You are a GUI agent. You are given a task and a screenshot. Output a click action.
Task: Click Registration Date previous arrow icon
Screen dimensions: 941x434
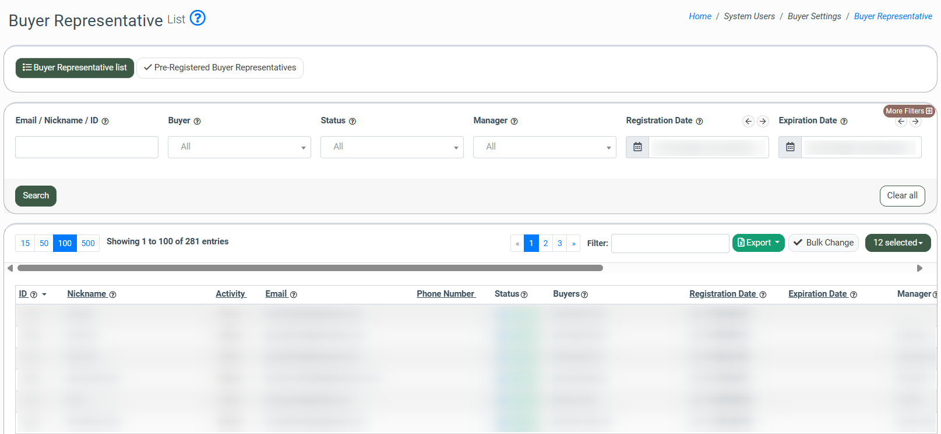tap(749, 121)
